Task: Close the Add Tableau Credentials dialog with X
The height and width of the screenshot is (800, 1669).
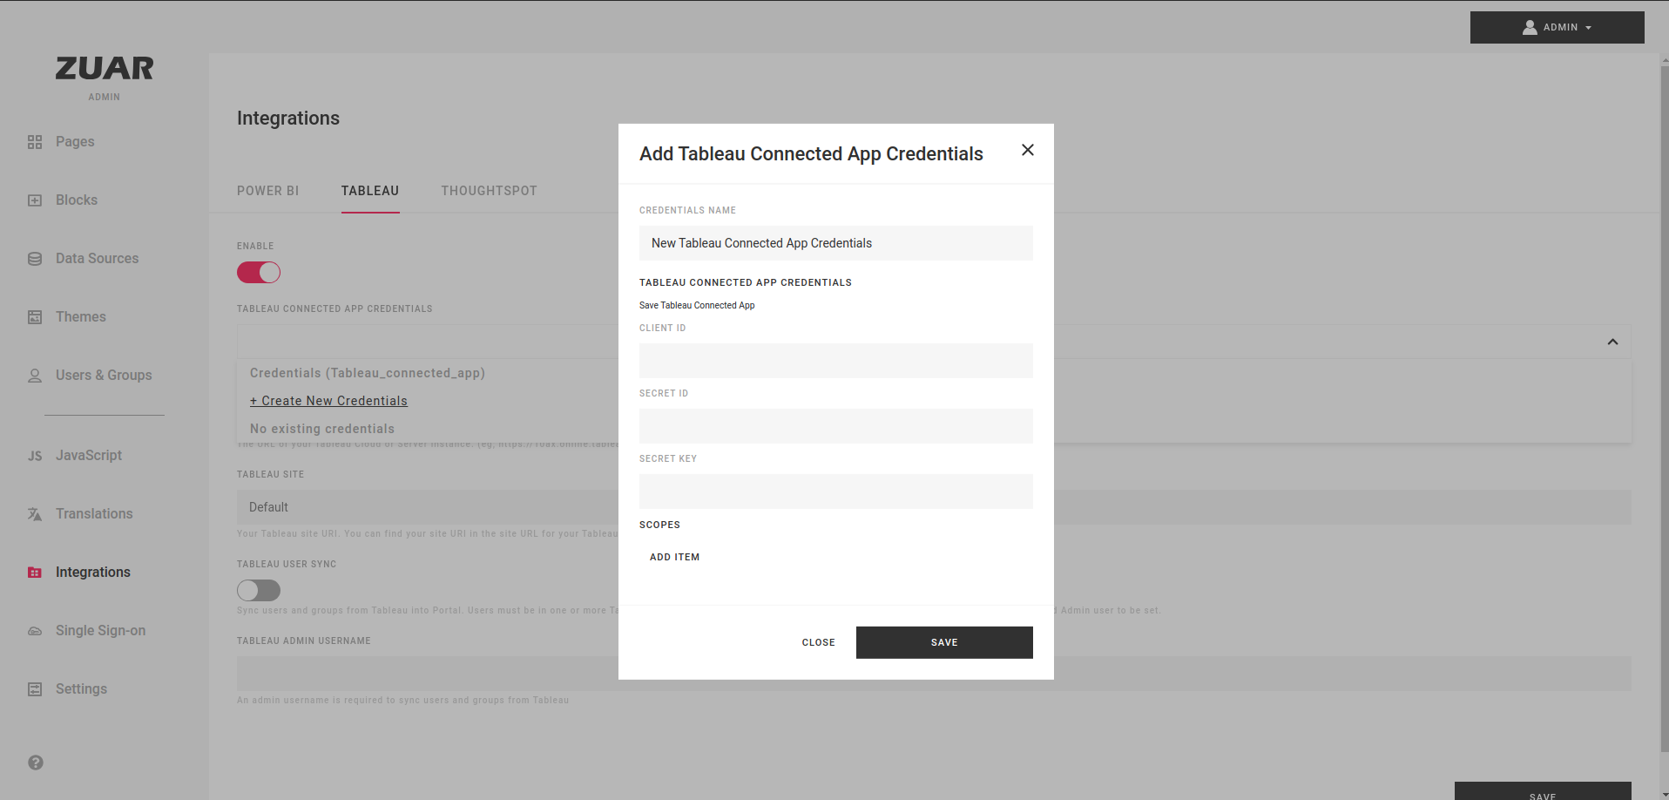Action: click(1028, 150)
